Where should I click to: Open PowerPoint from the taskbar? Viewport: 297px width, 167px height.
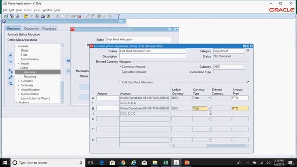[187, 163]
